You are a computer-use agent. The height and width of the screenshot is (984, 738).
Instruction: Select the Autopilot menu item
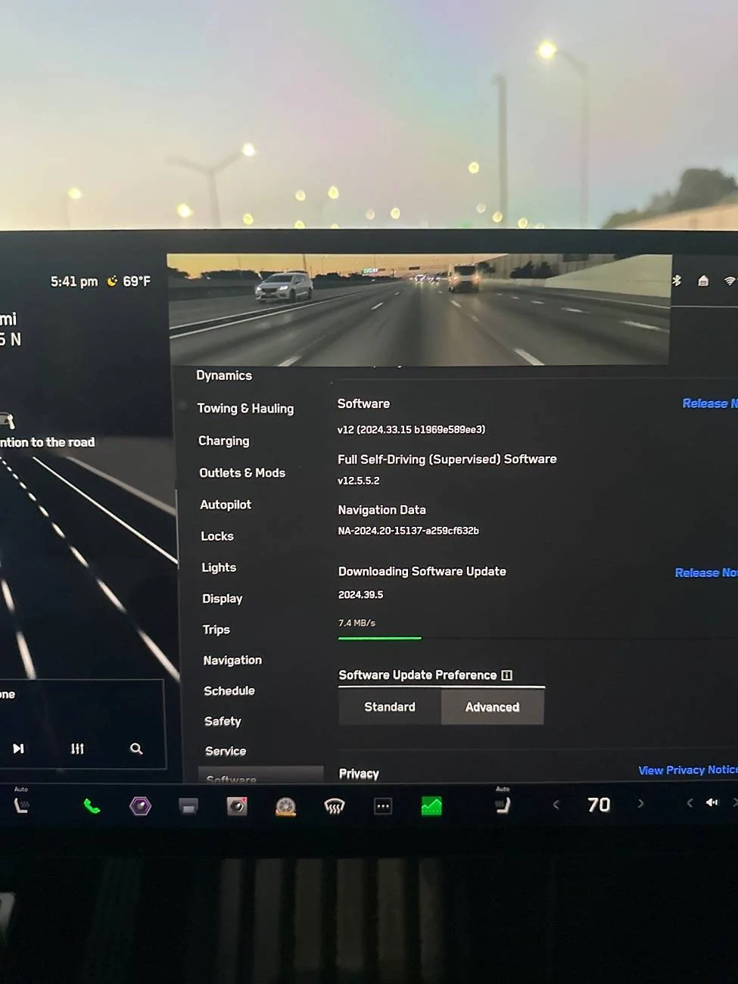[x=226, y=505]
